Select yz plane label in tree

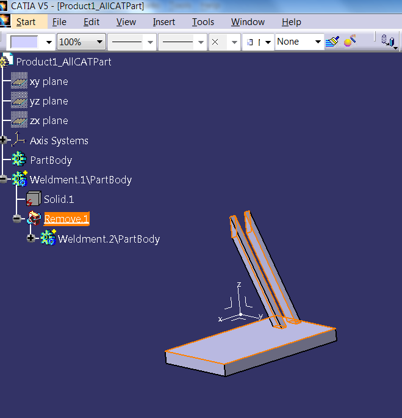49,101
